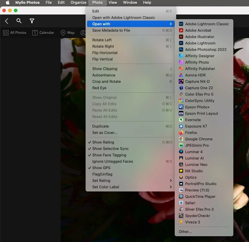Toggle Show Rating checkmark
249x242 pixels.
pos(103,142)
